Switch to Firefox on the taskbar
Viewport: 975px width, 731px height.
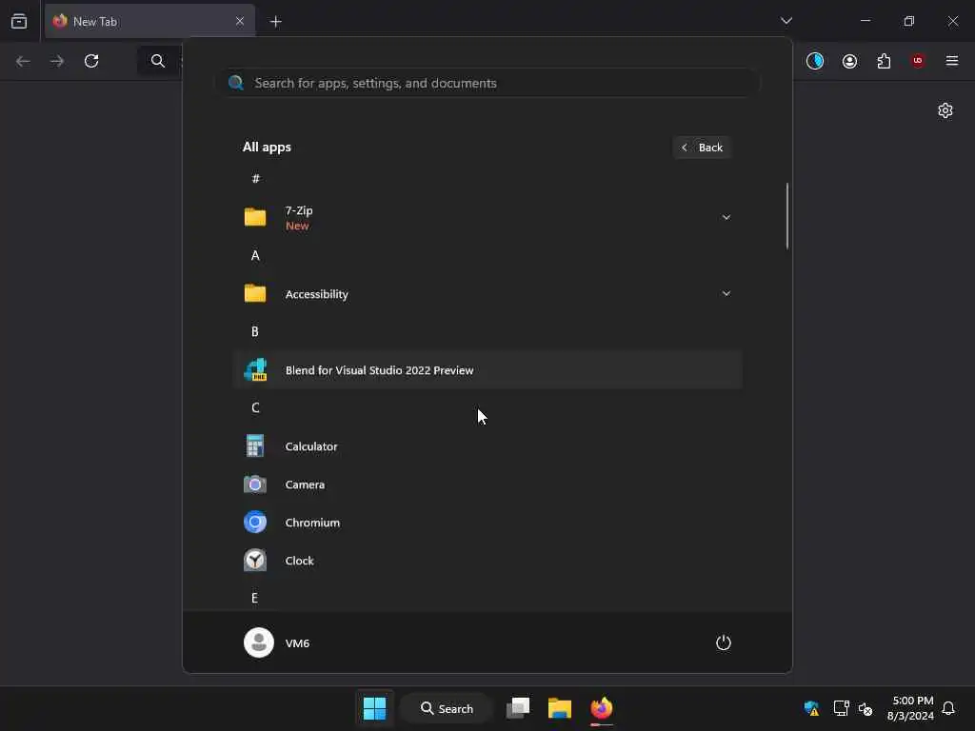[602, 708]
